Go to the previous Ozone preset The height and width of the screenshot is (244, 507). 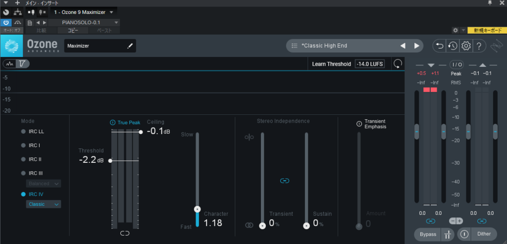403,46
